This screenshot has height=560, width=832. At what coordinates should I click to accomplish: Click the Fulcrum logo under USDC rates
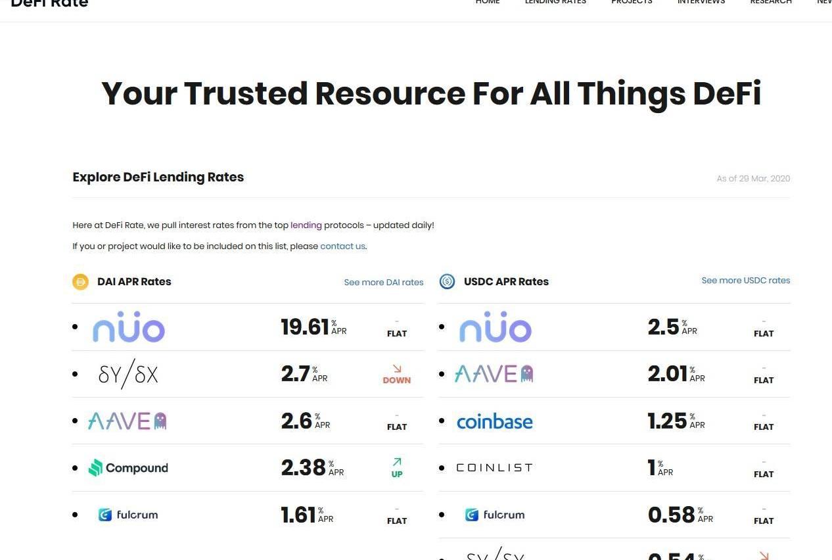click(495, 515)
